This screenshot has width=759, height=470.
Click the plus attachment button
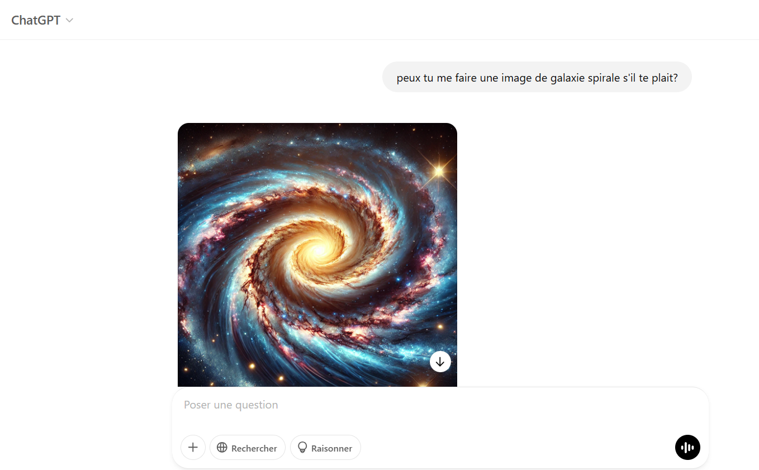[193, 448]
